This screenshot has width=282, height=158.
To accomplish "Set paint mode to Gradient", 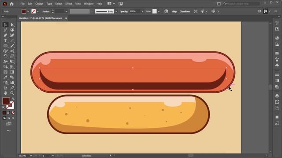I will tap(9, 113).
